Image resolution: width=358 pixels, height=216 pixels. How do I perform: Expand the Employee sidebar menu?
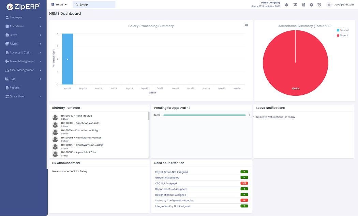click(x=23, y=17)
